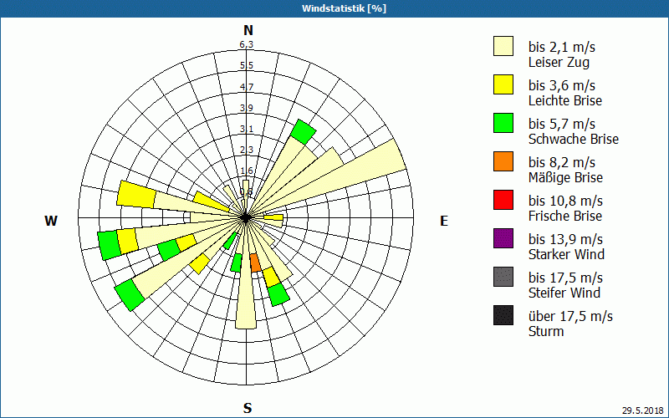
Task: Click the purple 'bis 13,9 m/s' legend swatch
Action: click(503, 238)
